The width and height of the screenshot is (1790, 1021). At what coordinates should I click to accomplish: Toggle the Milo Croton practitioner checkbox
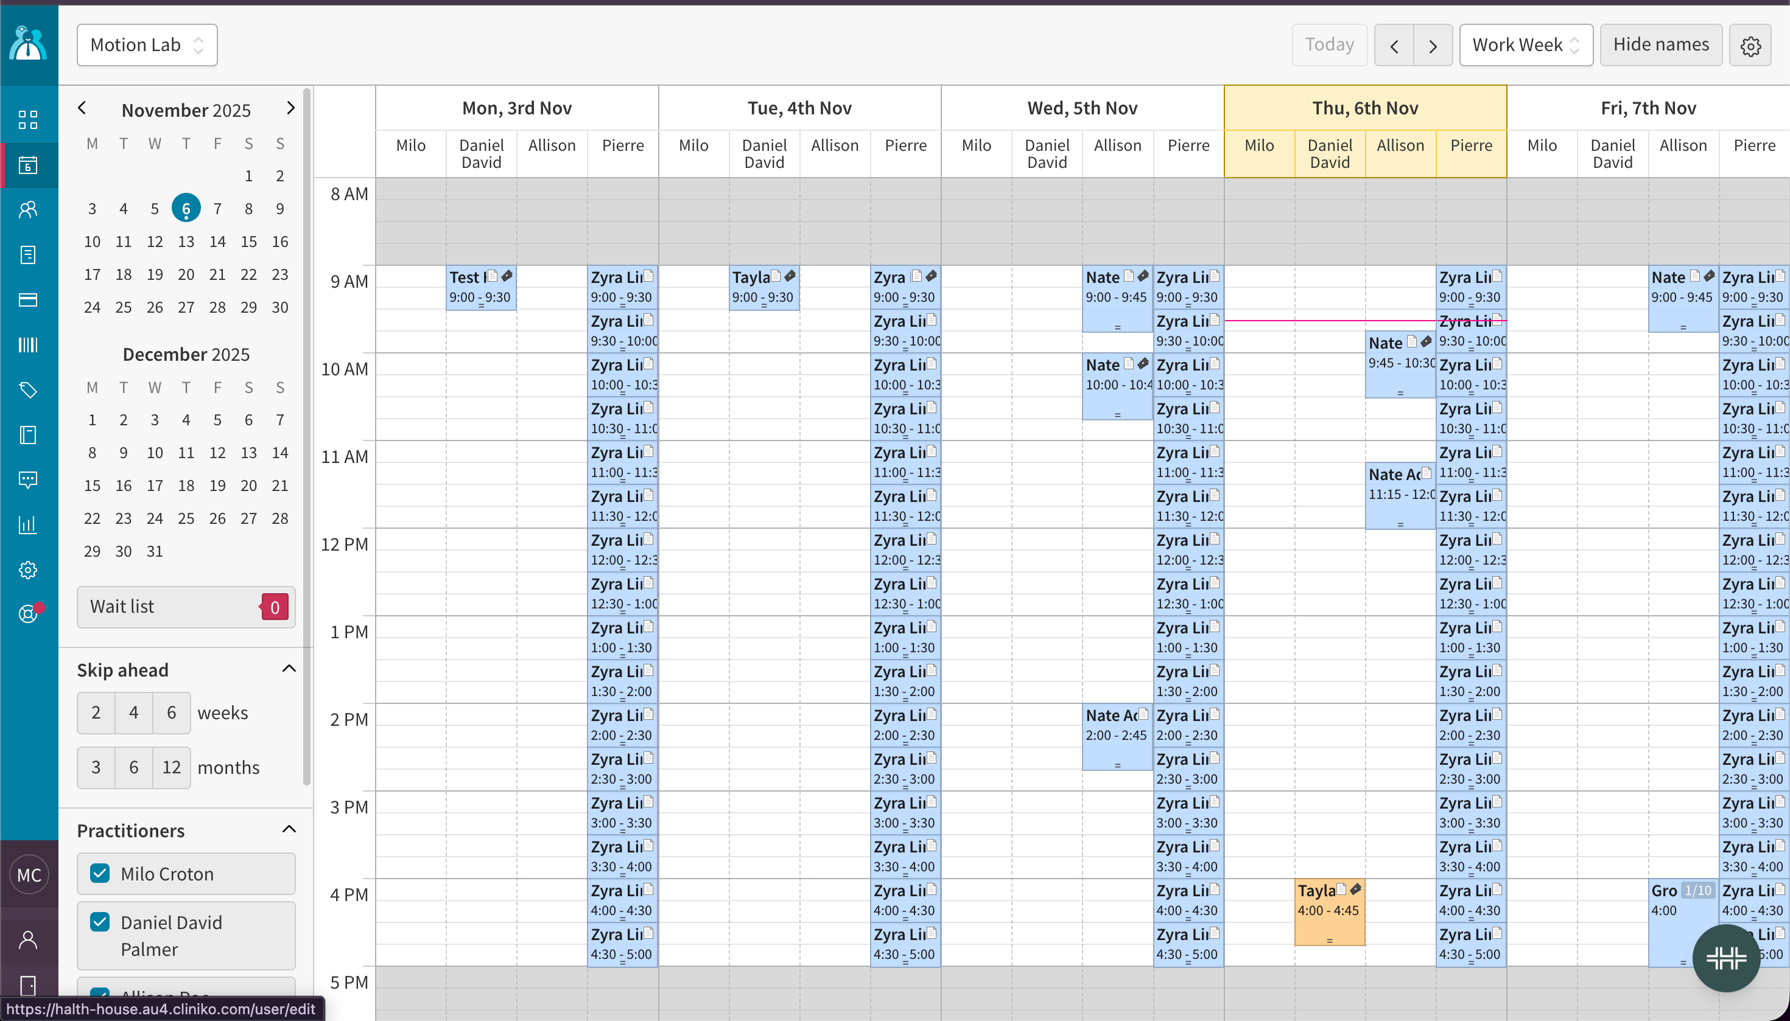pyautogui.click(x=100, y=873)
